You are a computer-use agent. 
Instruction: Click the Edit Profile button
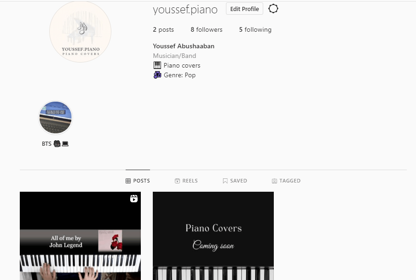tap(244, 9)
